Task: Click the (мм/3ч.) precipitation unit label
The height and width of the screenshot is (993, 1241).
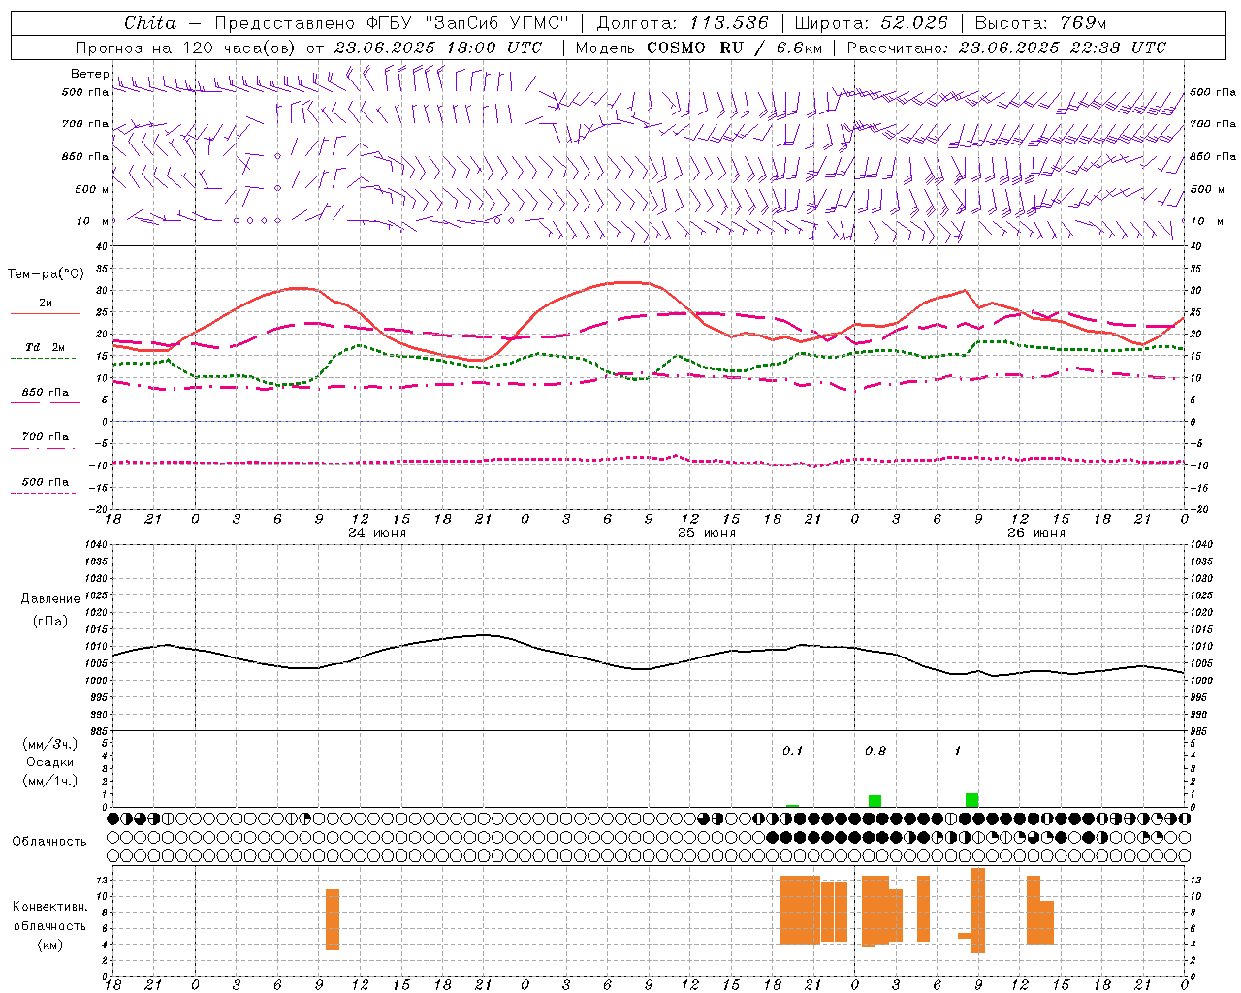Action: [50, 744]
